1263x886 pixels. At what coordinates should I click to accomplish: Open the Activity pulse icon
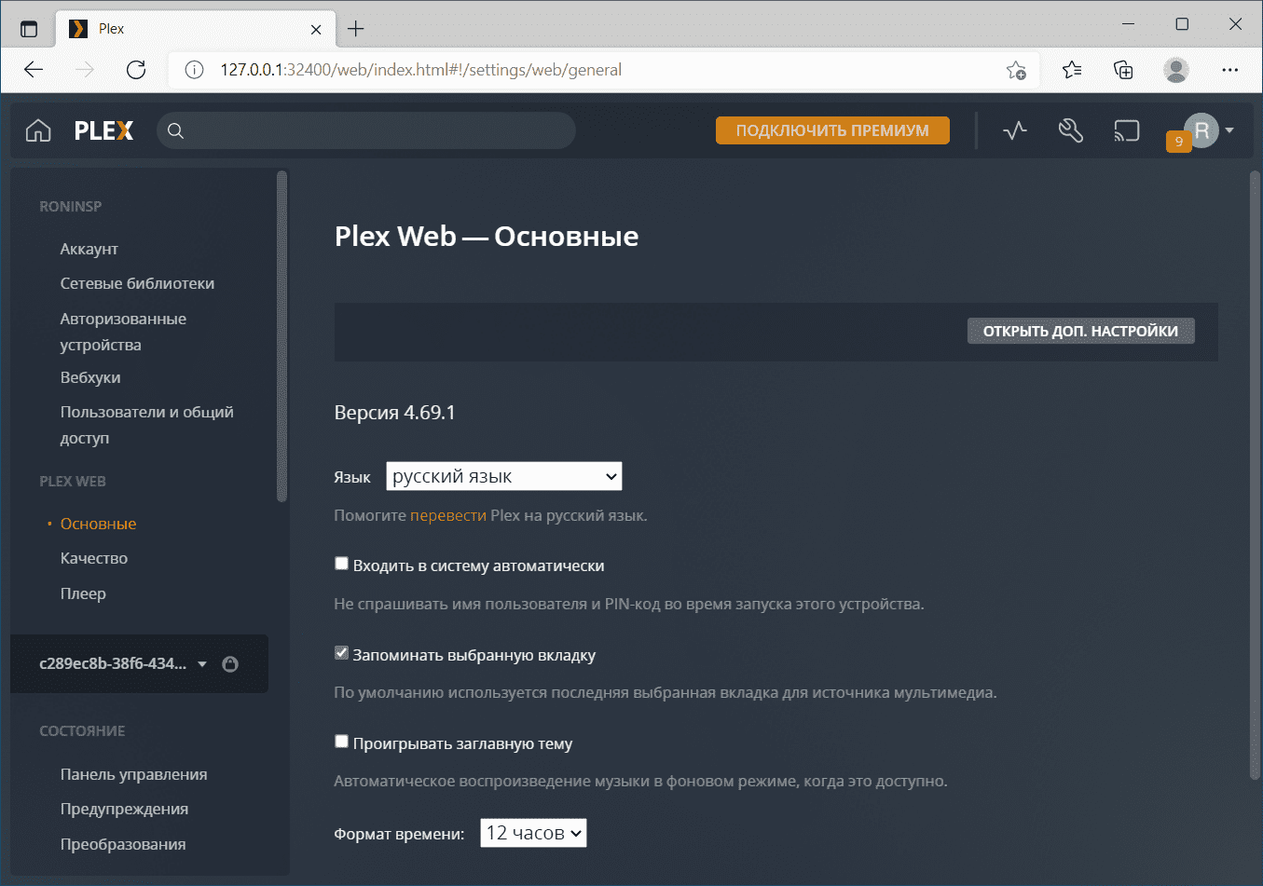[x=1015, y=130]
